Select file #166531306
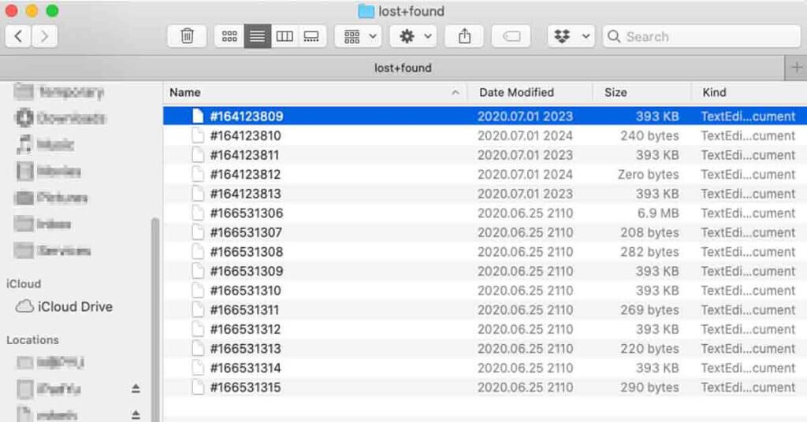Screen dimensions: 807x422 point(246,213)
